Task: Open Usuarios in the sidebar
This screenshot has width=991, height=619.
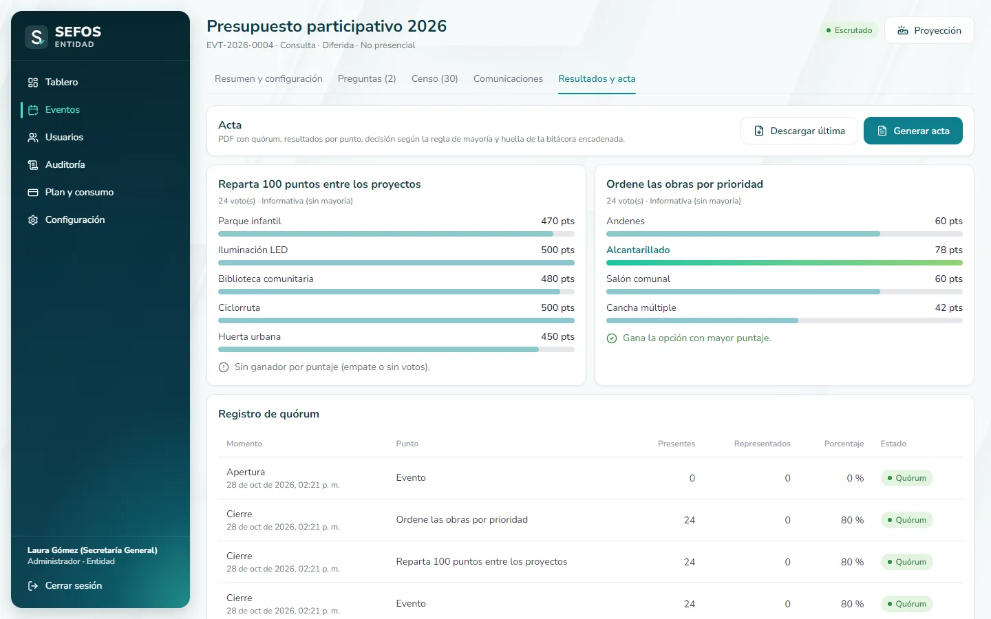Action: coord(100,138)
